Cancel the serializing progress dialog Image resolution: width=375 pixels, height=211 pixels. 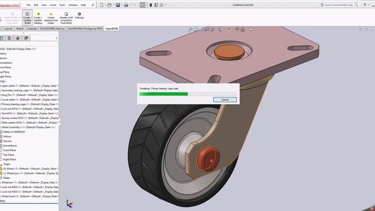tap(225, 100)
